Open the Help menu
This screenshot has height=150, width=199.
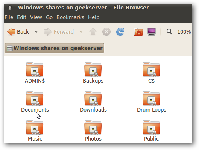94,17
